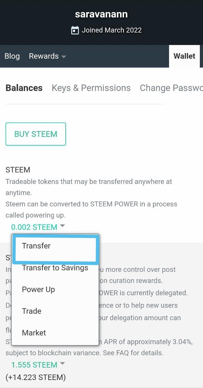Click the calendar icon beside the join date
This screenshot has width=203, height=388.
coord(75,31)
